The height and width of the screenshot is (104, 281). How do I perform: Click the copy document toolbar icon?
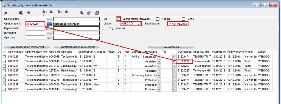(89, 13)
